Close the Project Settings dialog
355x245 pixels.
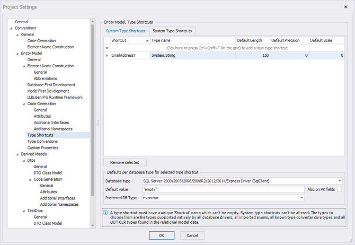[x=346, y=7]
